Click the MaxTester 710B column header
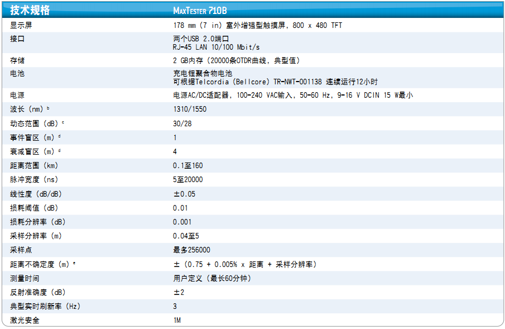505x329 pixels. pyautogui.click(x=200, y=11)
